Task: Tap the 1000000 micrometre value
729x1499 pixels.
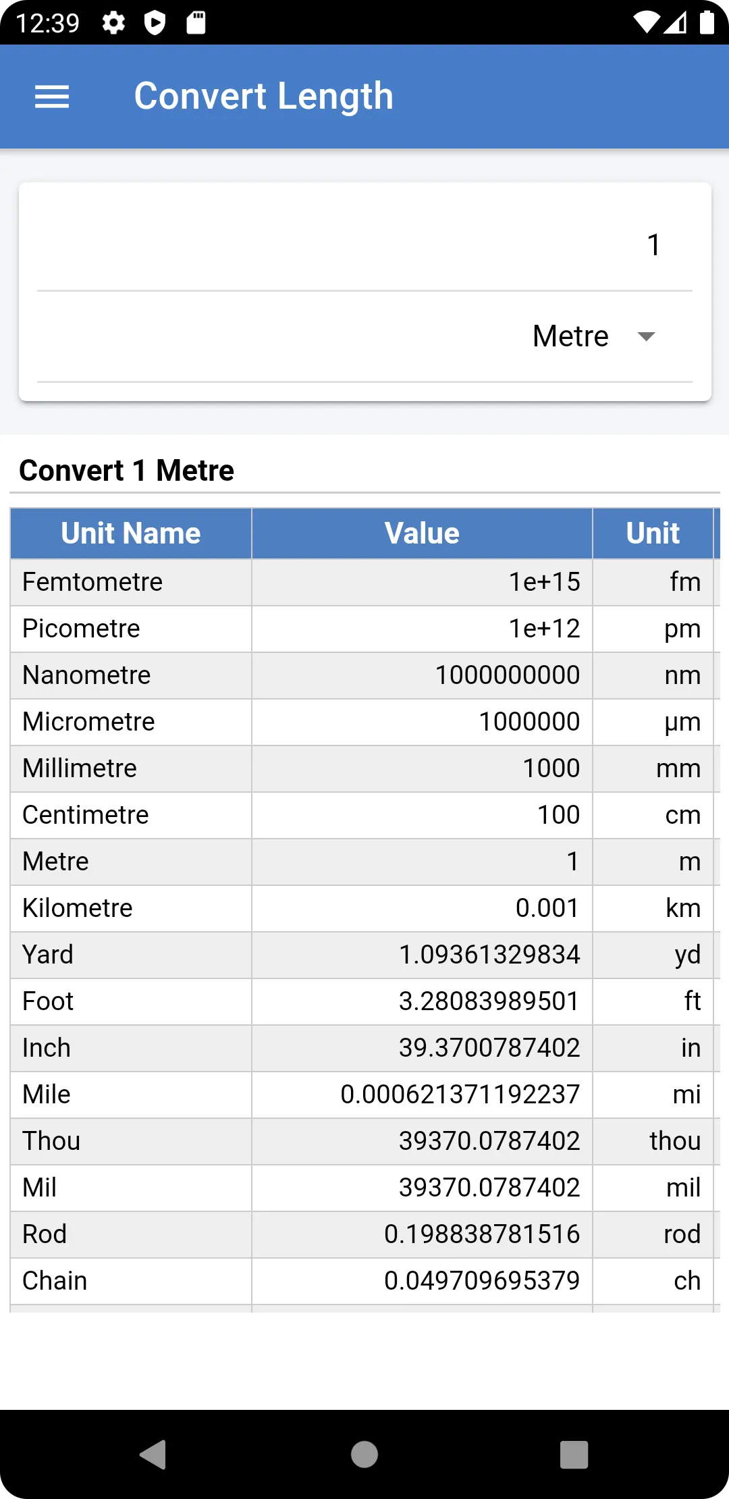Action: 530,722
